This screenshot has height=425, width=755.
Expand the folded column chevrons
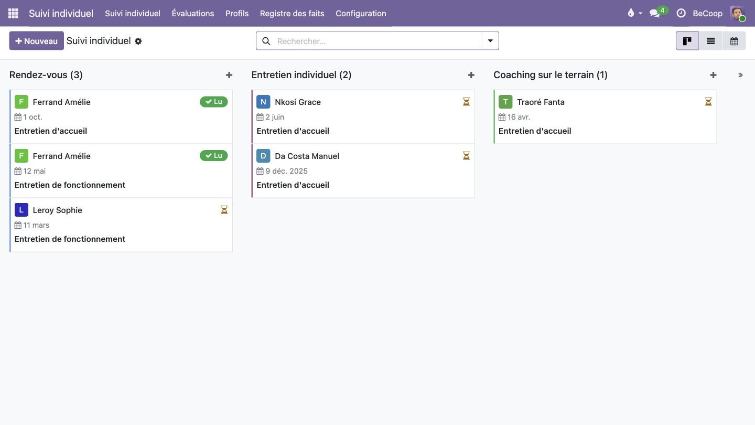740,75
